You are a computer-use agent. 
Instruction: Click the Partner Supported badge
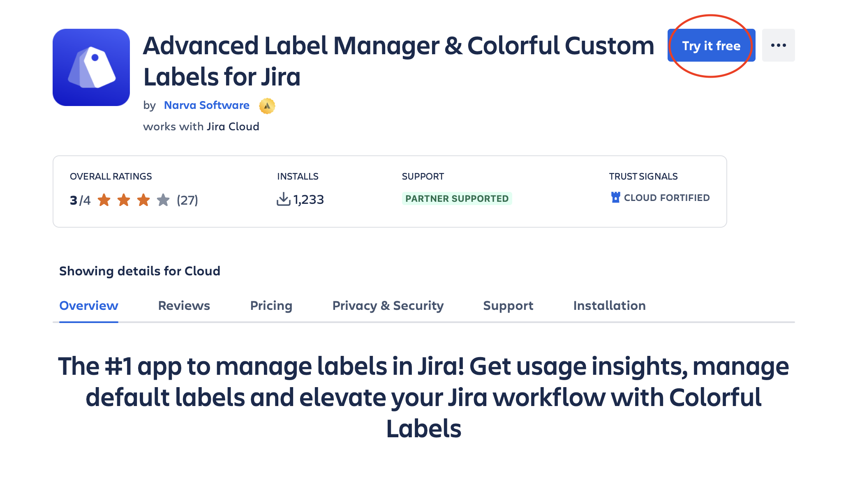click(x=457, y=198)
